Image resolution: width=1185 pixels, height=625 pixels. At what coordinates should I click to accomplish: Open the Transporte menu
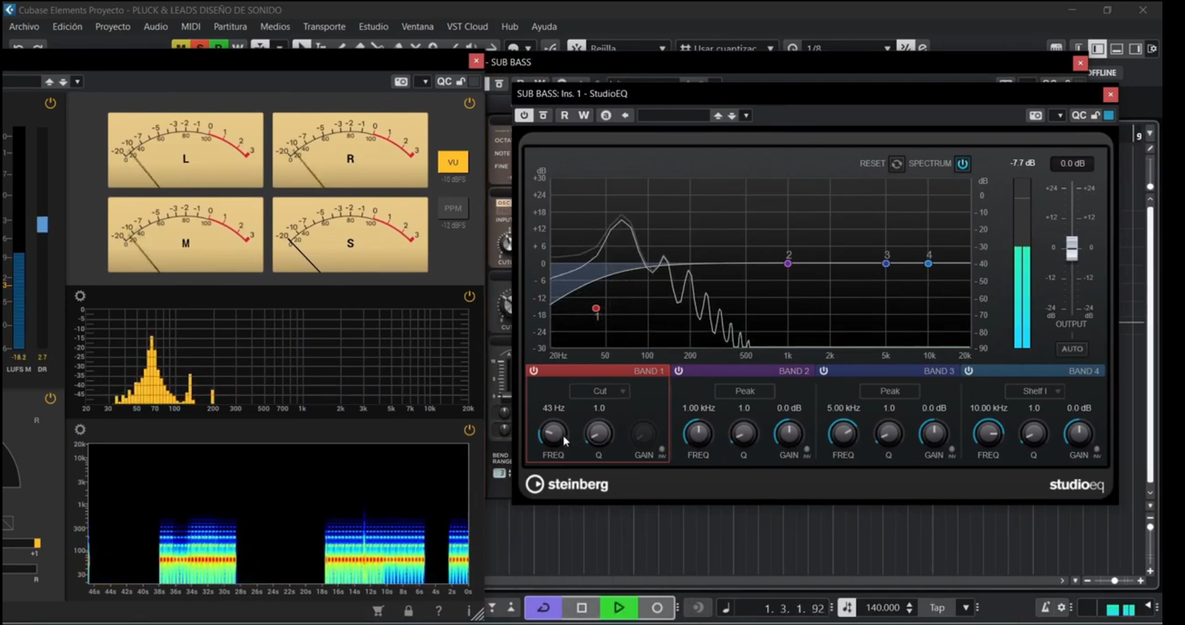coord(324,27)
